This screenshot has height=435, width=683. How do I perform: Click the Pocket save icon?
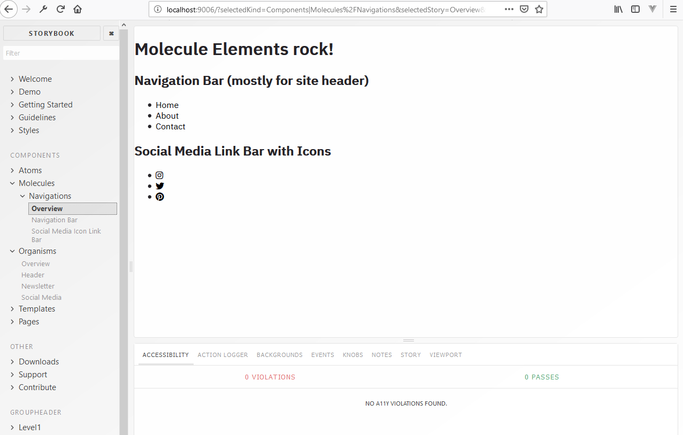tap(524, 9)
